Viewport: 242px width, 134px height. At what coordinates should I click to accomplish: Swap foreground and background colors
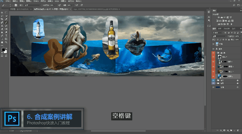point(6,49)
